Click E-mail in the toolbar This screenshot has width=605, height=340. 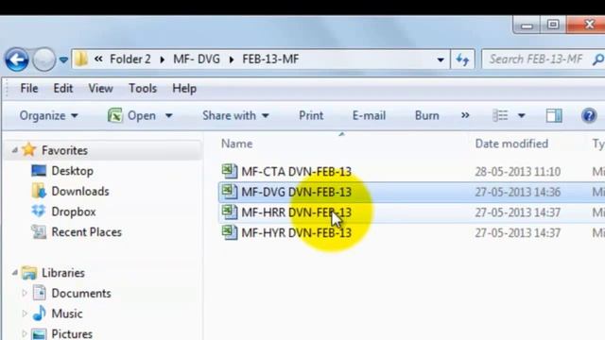pos(369,115)
